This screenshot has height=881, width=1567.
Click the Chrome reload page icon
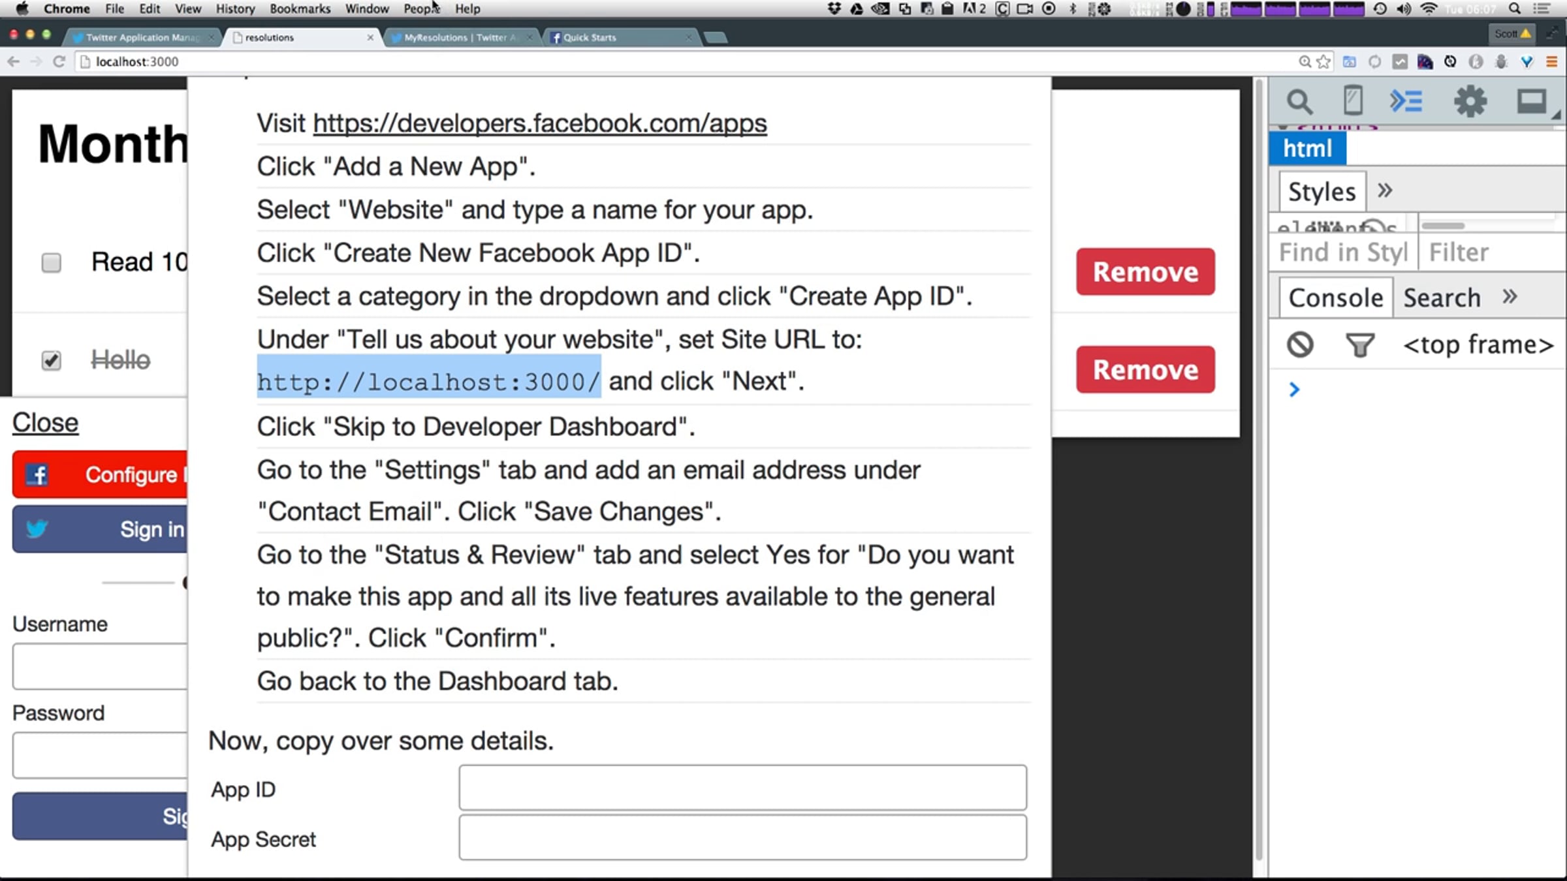pyautogui.click(x=59, y=61)
